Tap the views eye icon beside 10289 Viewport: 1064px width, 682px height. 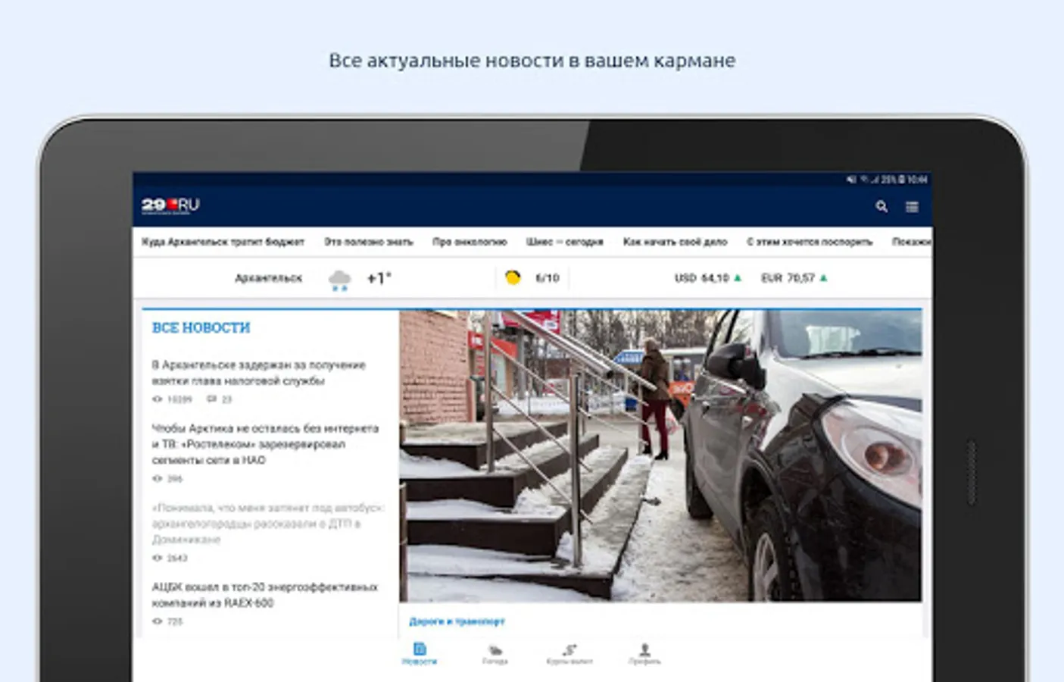(x=158, y=399)
